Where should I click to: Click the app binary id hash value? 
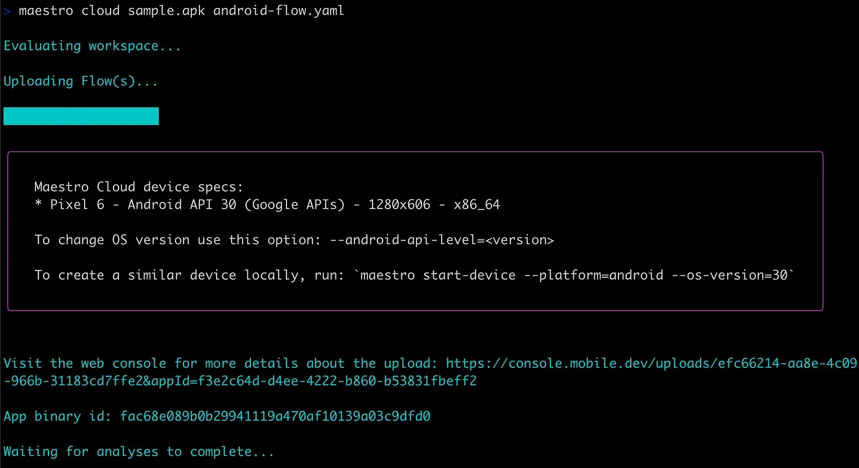[x=275, y=416]
